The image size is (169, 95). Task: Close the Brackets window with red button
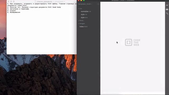(79, 1)
